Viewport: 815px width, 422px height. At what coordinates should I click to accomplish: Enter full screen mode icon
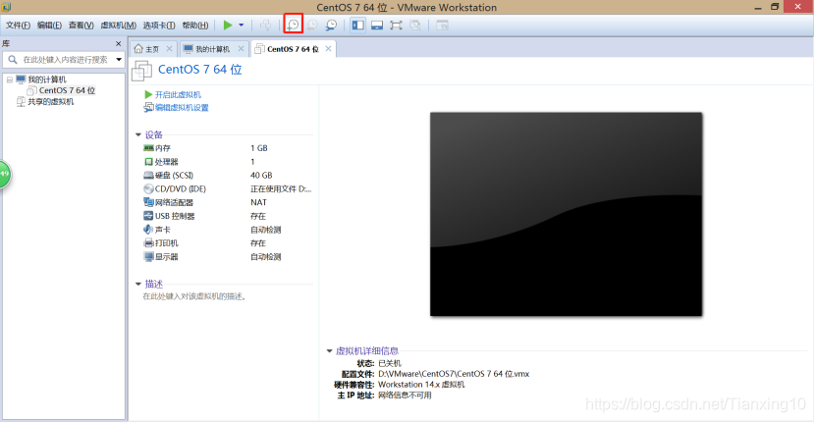point(396,25)
